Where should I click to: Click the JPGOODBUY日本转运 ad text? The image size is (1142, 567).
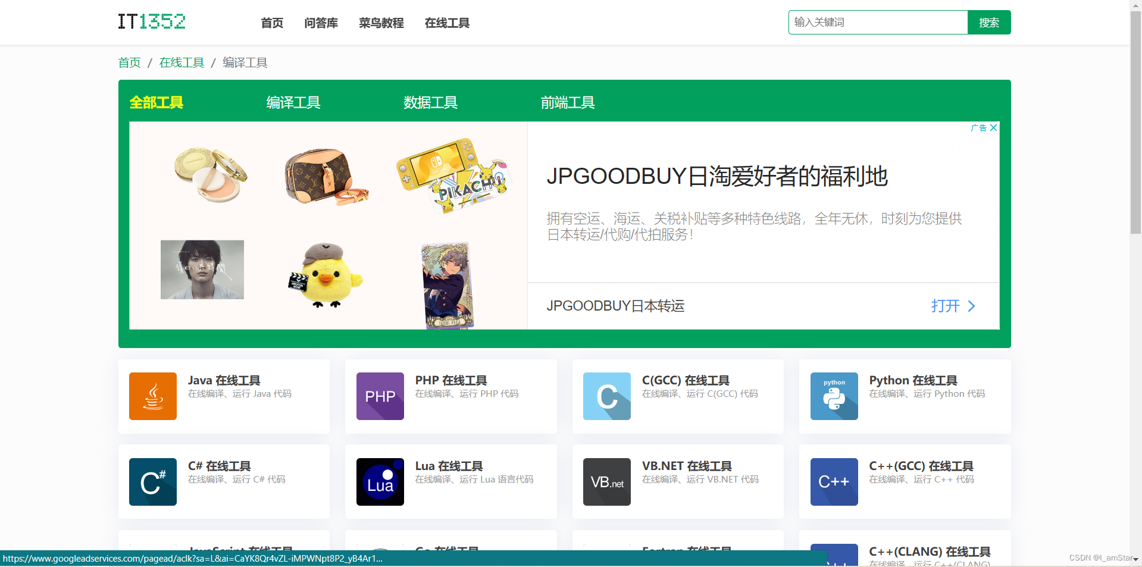click(616, 306)
